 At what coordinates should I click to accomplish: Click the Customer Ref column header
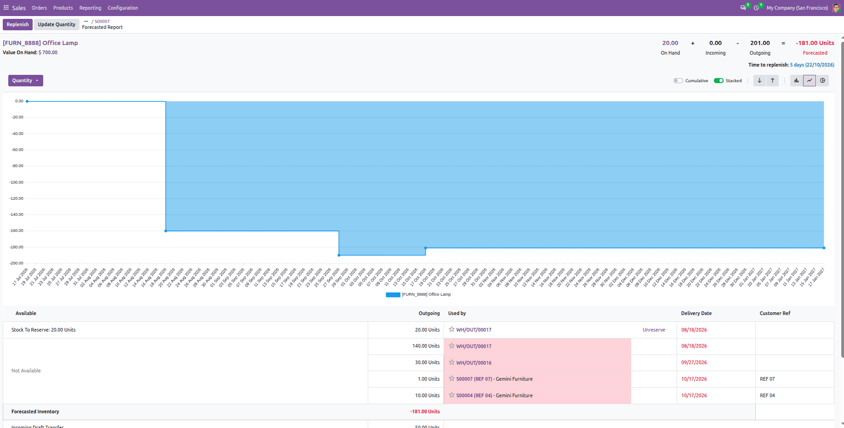pyautogui.click(x=775, y=313)
